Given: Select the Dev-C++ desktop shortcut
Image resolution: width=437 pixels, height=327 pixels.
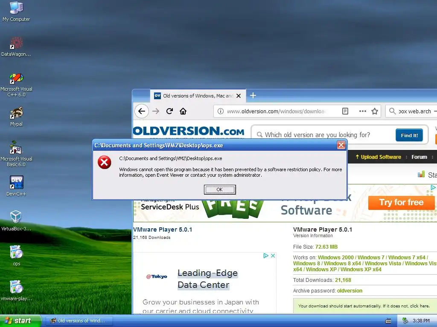Looking at the screenshot, I should tap(16, 186).
